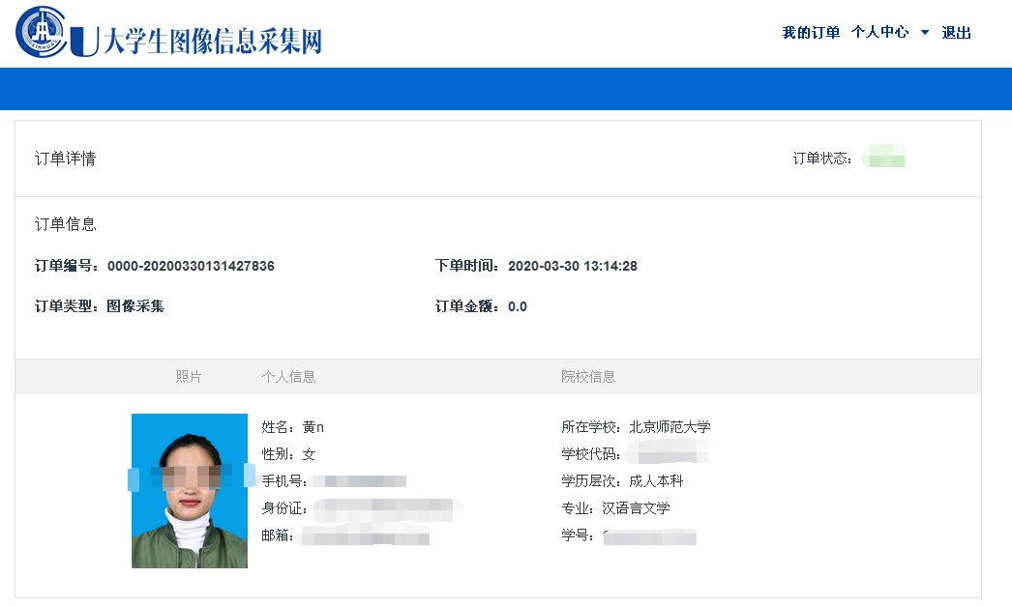Viewport: 1012px width, 607px height.
Task: Click the 大学生图像信息采集网 site title
Action: point(211,42)
